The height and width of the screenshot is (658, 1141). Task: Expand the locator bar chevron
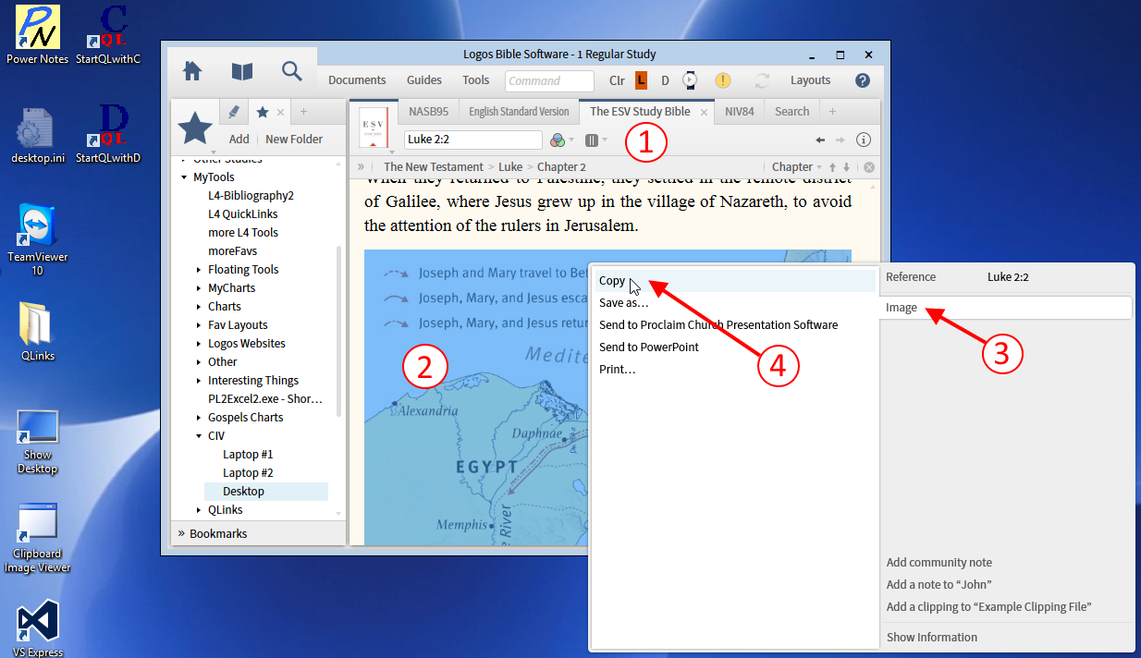pyautogui.click(x=361, y=167)
